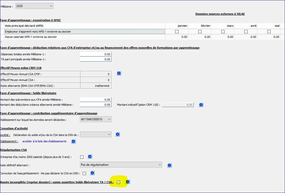Enable Année incomplète reprise dossier checkbox
Image resolution: width=285 pixels, height=193 pixels.
pyautogui.click(x=119, y=182)
